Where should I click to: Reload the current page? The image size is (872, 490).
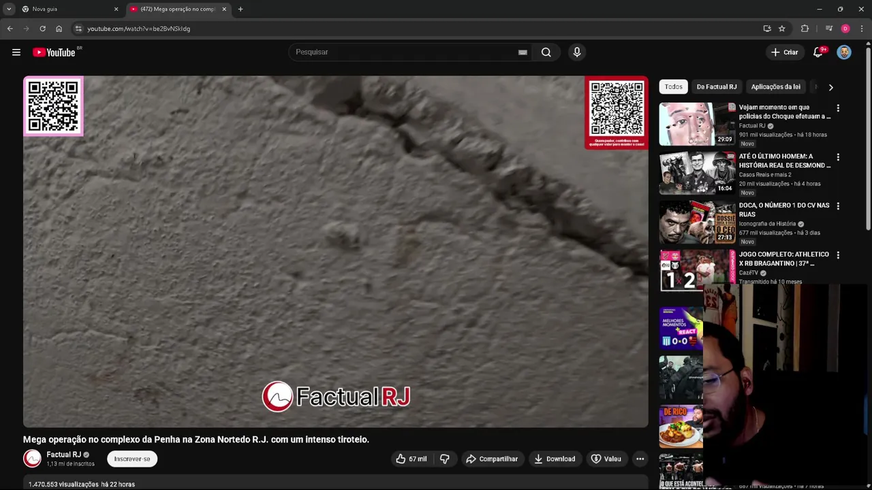(42, 29)
